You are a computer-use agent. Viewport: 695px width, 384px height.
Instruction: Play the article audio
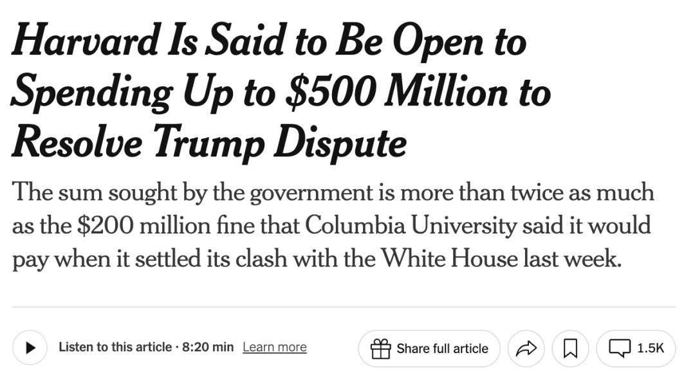coord(30,348)
